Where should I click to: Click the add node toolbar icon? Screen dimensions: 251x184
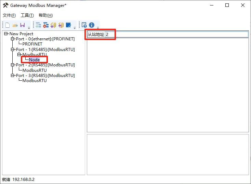pos(38,25)
